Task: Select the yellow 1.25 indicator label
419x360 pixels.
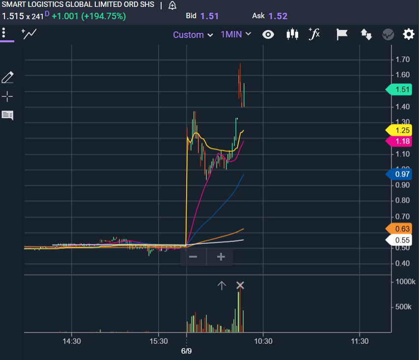Action: tap(399, 130)
